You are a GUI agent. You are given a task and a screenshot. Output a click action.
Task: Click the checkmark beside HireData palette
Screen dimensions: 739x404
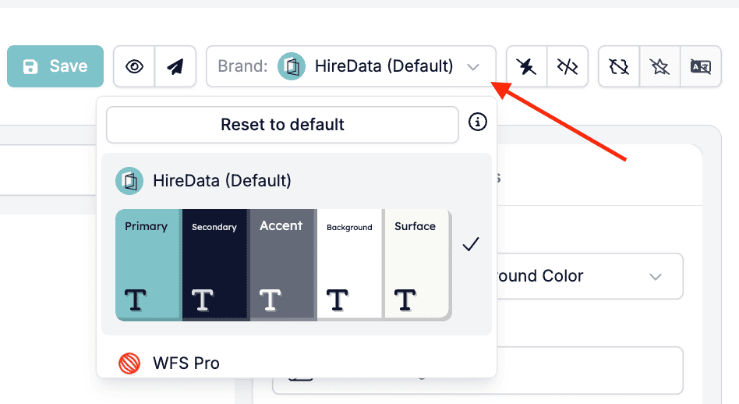[x=471, y=244]
